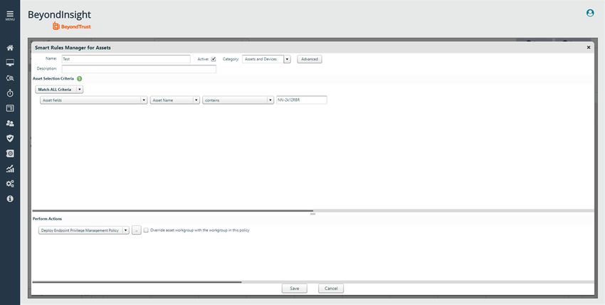
Task: Toggle the Active checkbox
Action: click(214, 60)
